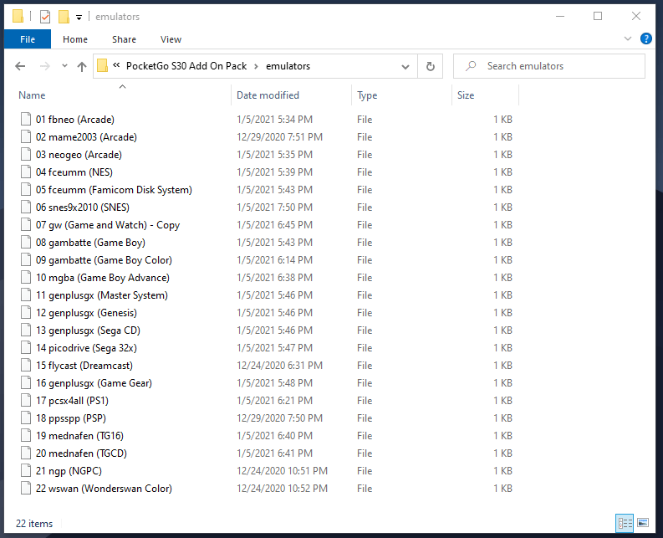Click the Properties quick access icon
This screenshot has width=663, height=538.
click(45, 16)
